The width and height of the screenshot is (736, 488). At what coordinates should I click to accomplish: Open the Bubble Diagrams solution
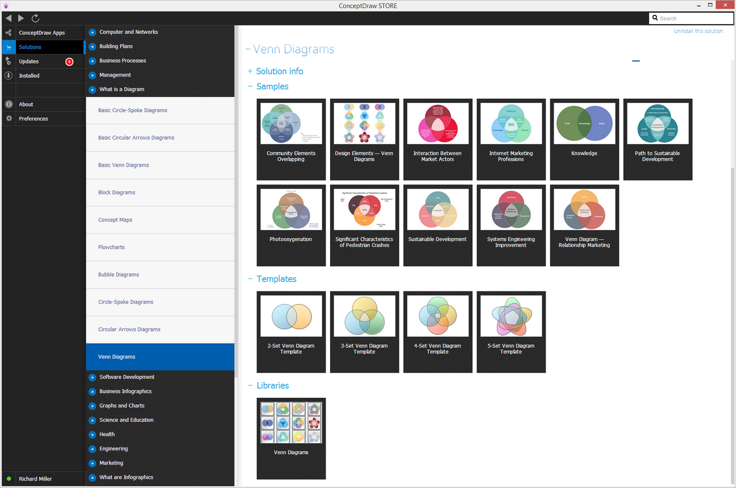tap(160, 275)
